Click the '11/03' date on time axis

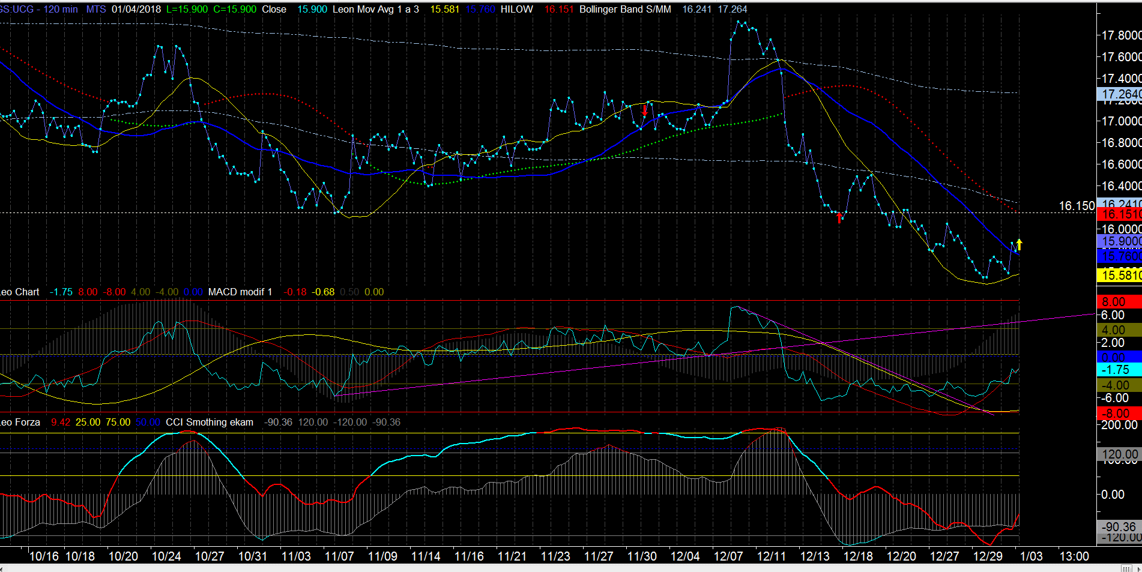296,556
